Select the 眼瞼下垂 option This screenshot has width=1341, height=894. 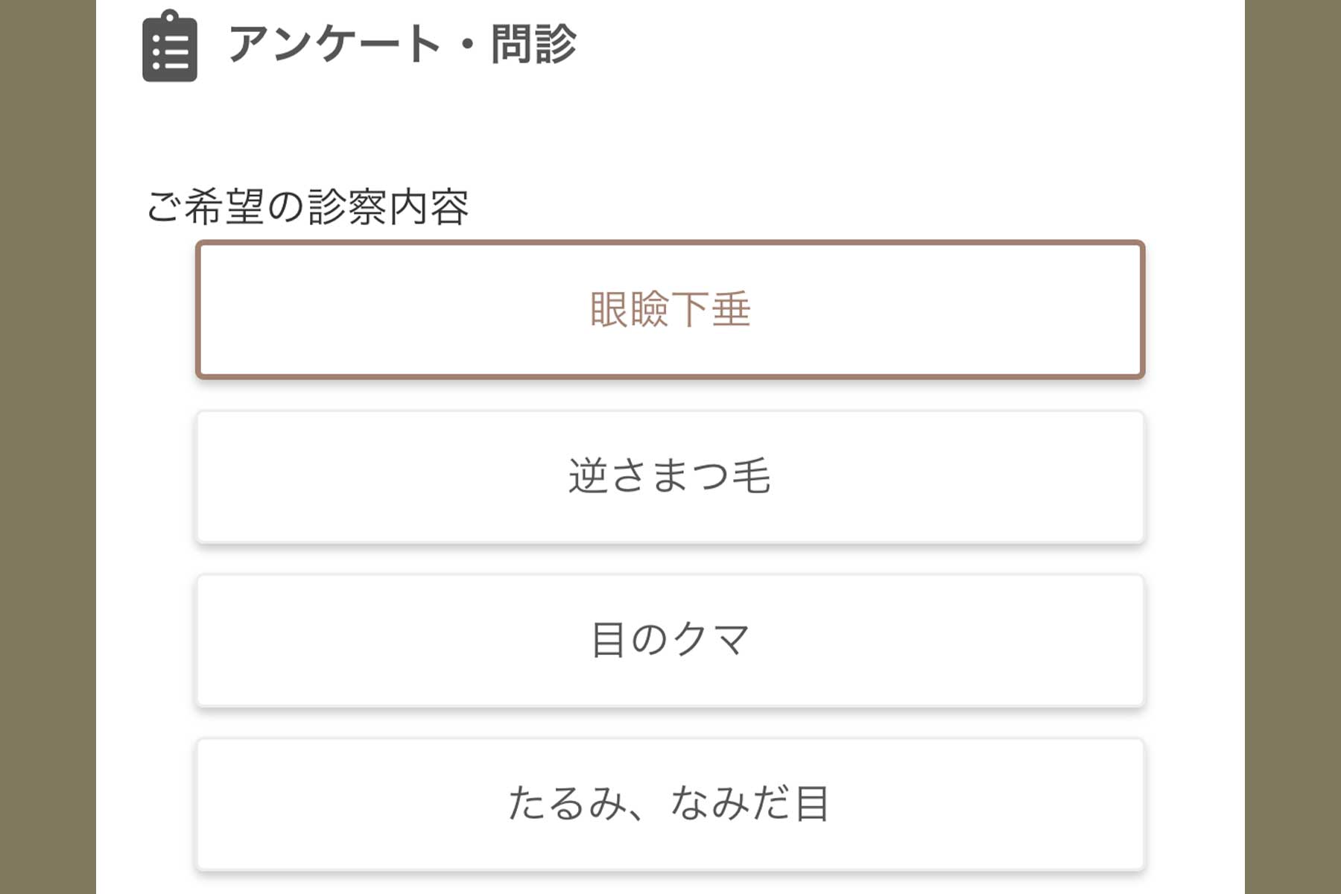(x=670, y=309)
